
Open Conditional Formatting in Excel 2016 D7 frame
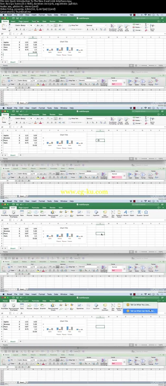[x=113, y=28]
